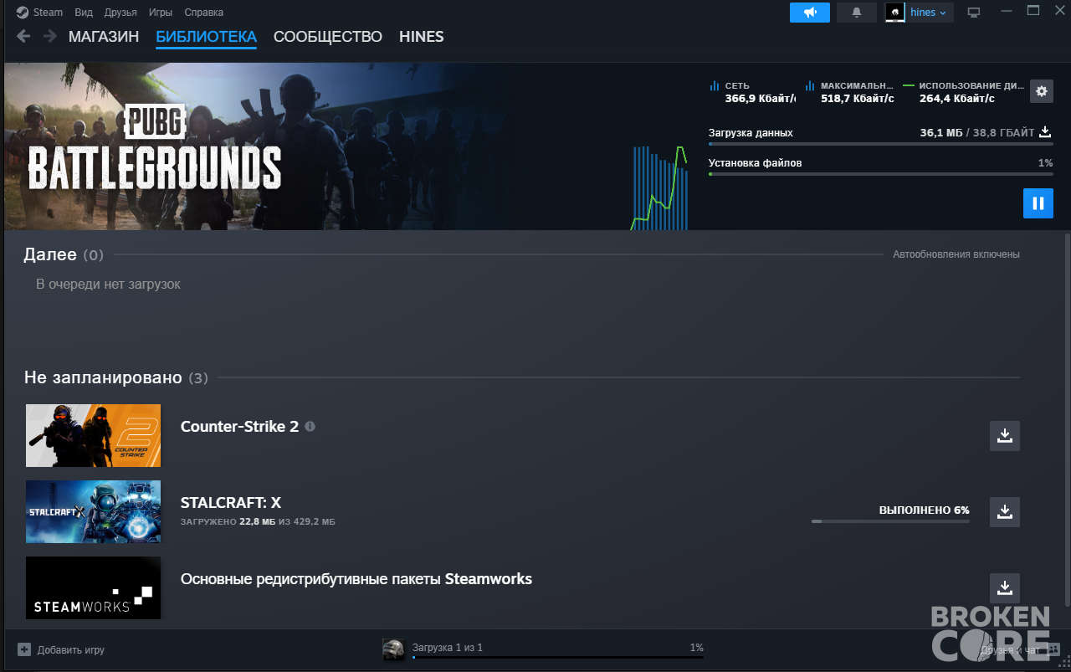
Task: Open the announcements megaphone icon
Action: 810,13
